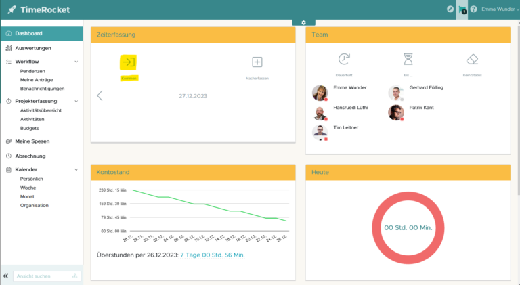520x285 pixels.
Task: Open dashboard settings gear tab
Action: click(x=303, y=22)
